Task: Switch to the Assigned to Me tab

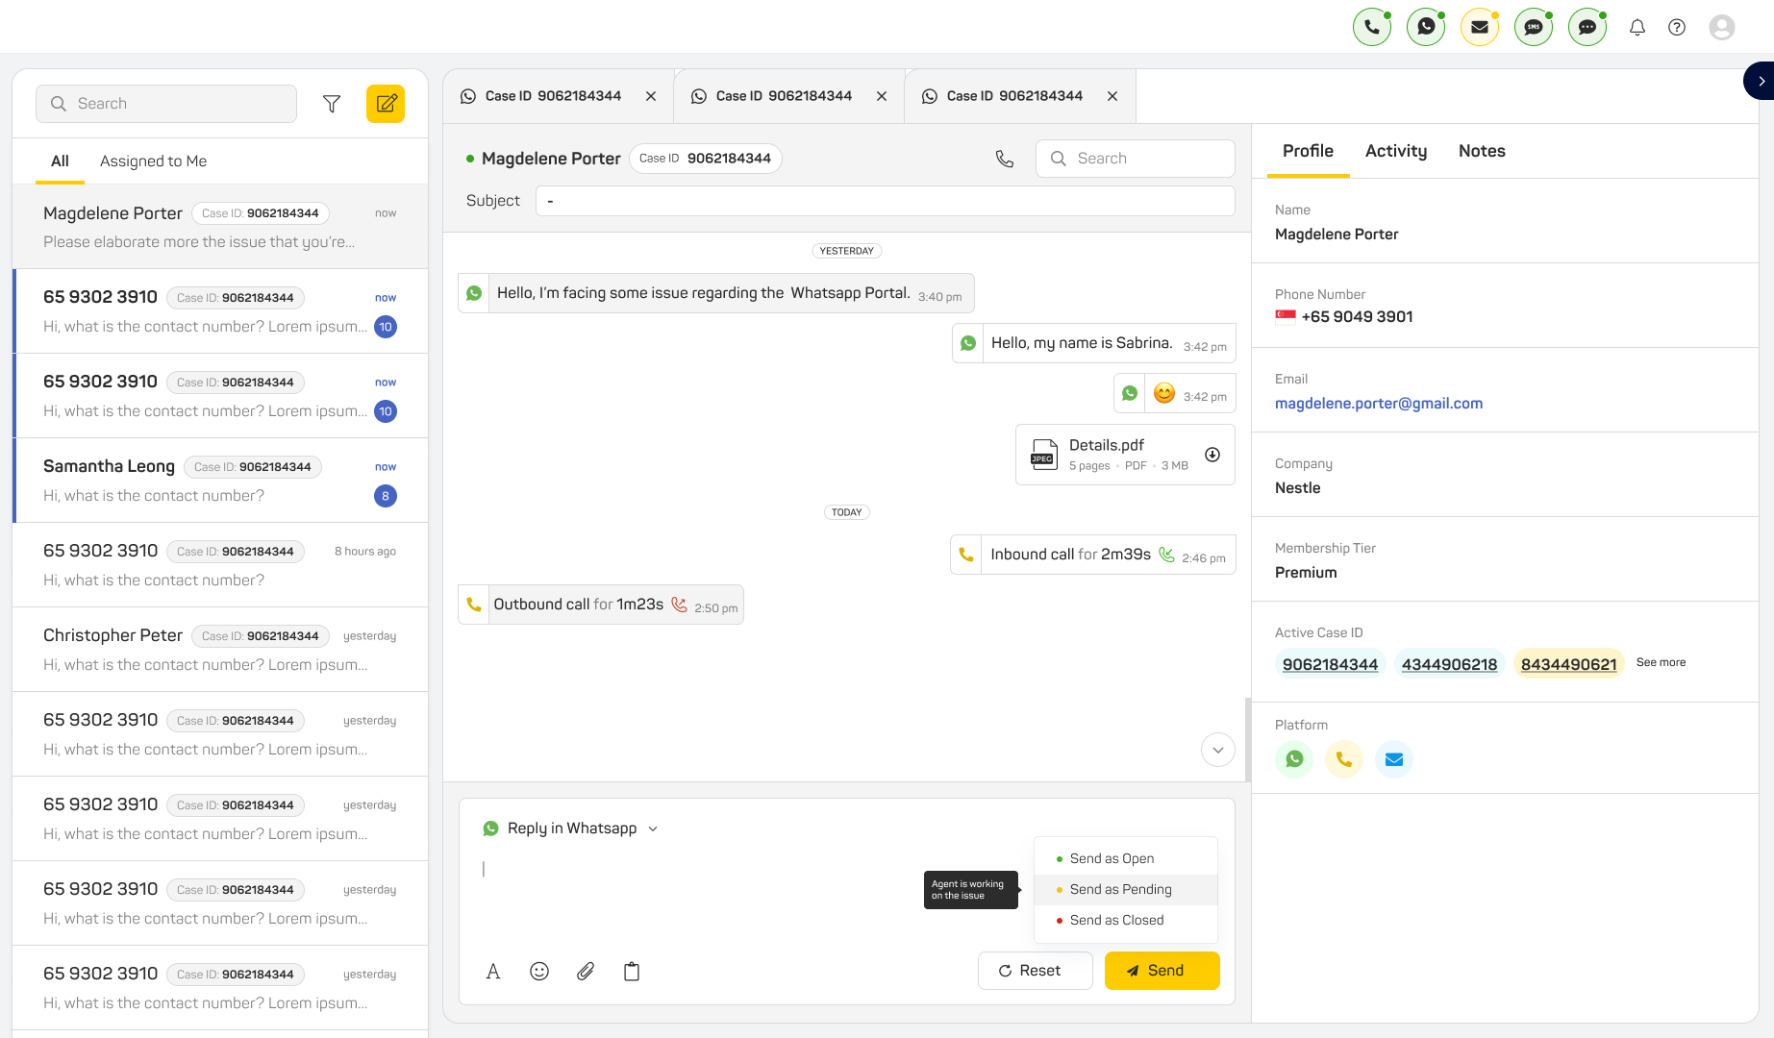Action: [153, 161]
